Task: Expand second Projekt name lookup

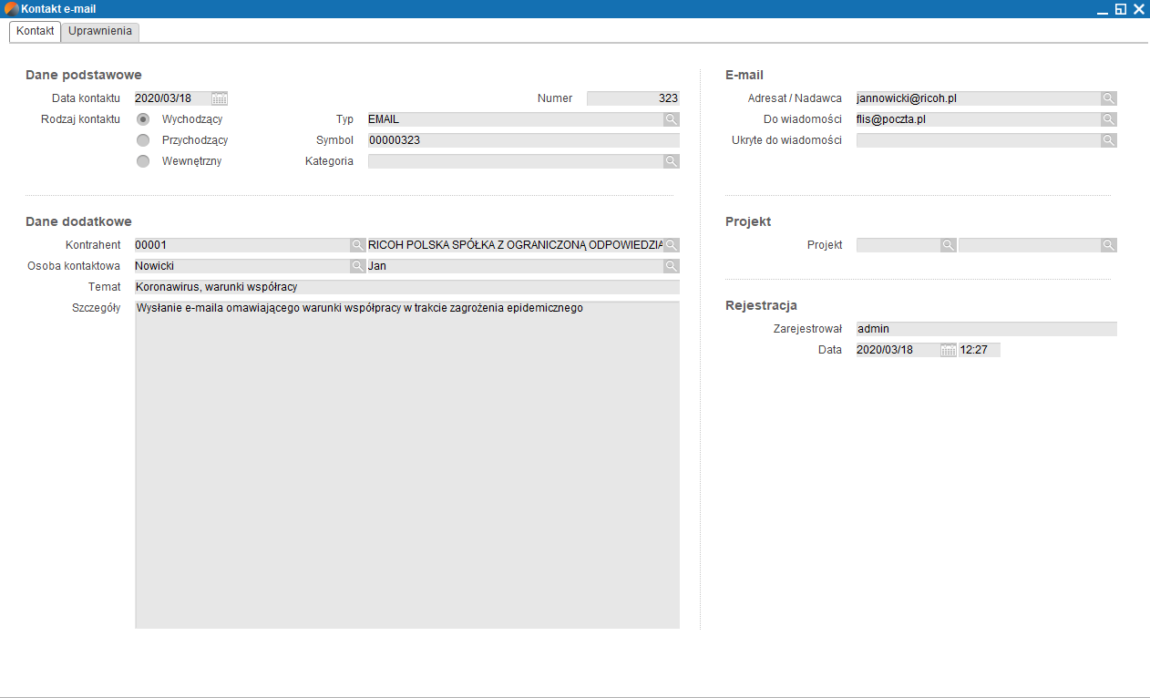Action: click(x=1108, y=245)
